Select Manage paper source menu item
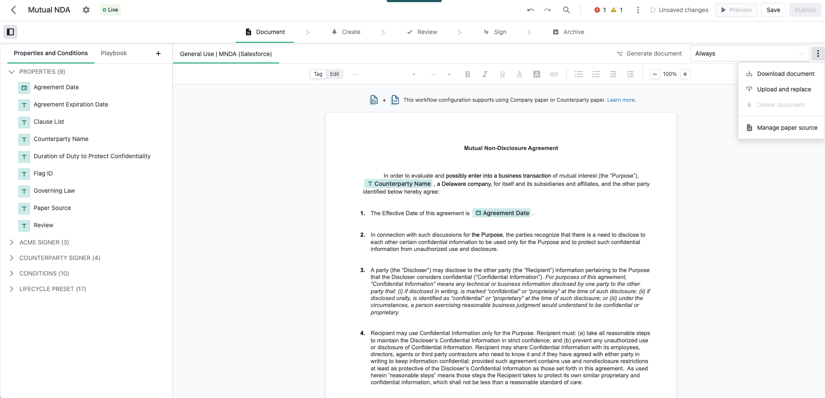The height and width of the screenshot is (398, 825). pos(787,128)
